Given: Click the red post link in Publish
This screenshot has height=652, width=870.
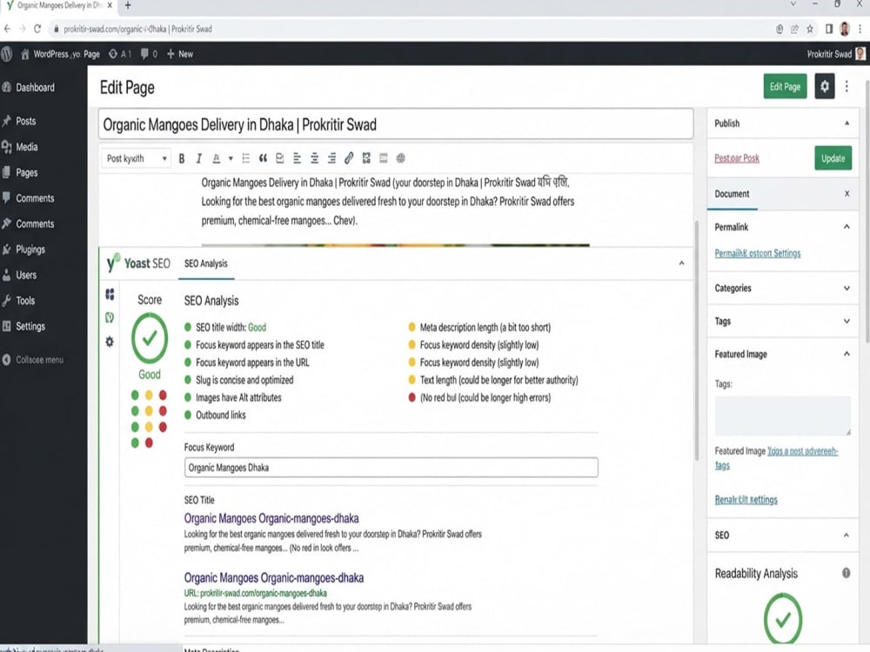Looking at the screenshot, I should tap(737, 158).
